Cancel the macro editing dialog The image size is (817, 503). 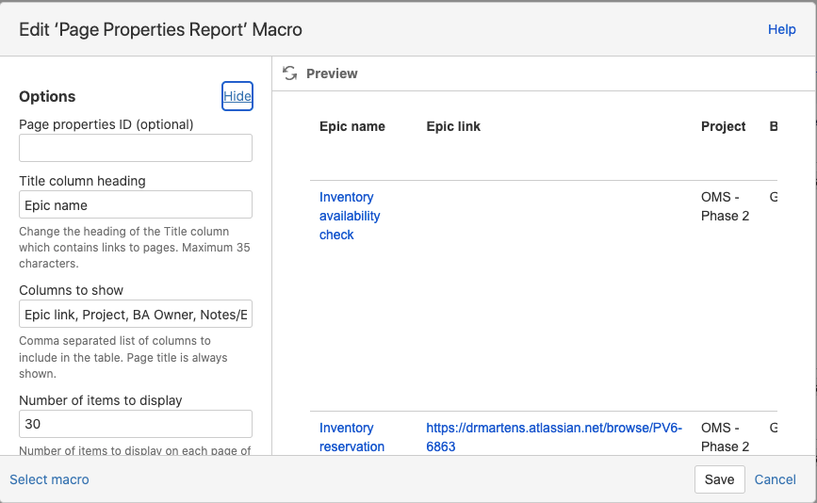point(775,479)
